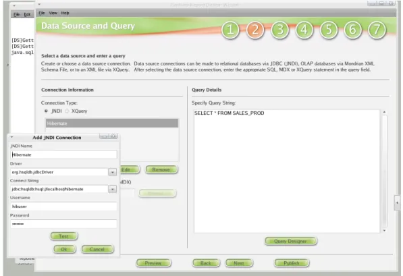Click the Connect String combo box text
403x276 pixels.
click(x=59, y=189)
